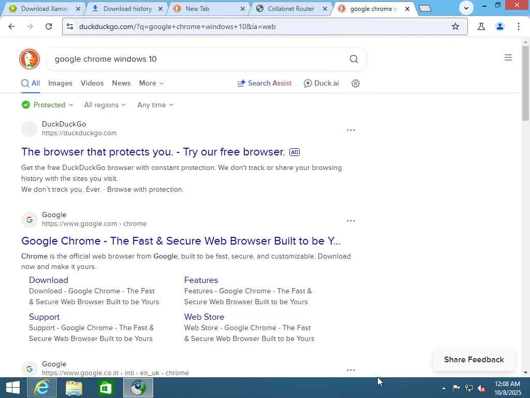
Task: Open the Any time filter dropdown
Action: [155, 105]
